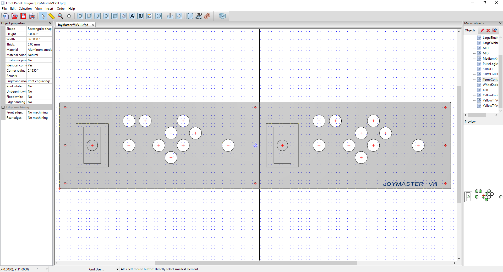Close the Object properties panel
The image size is (503, 272).
[50, 23]
